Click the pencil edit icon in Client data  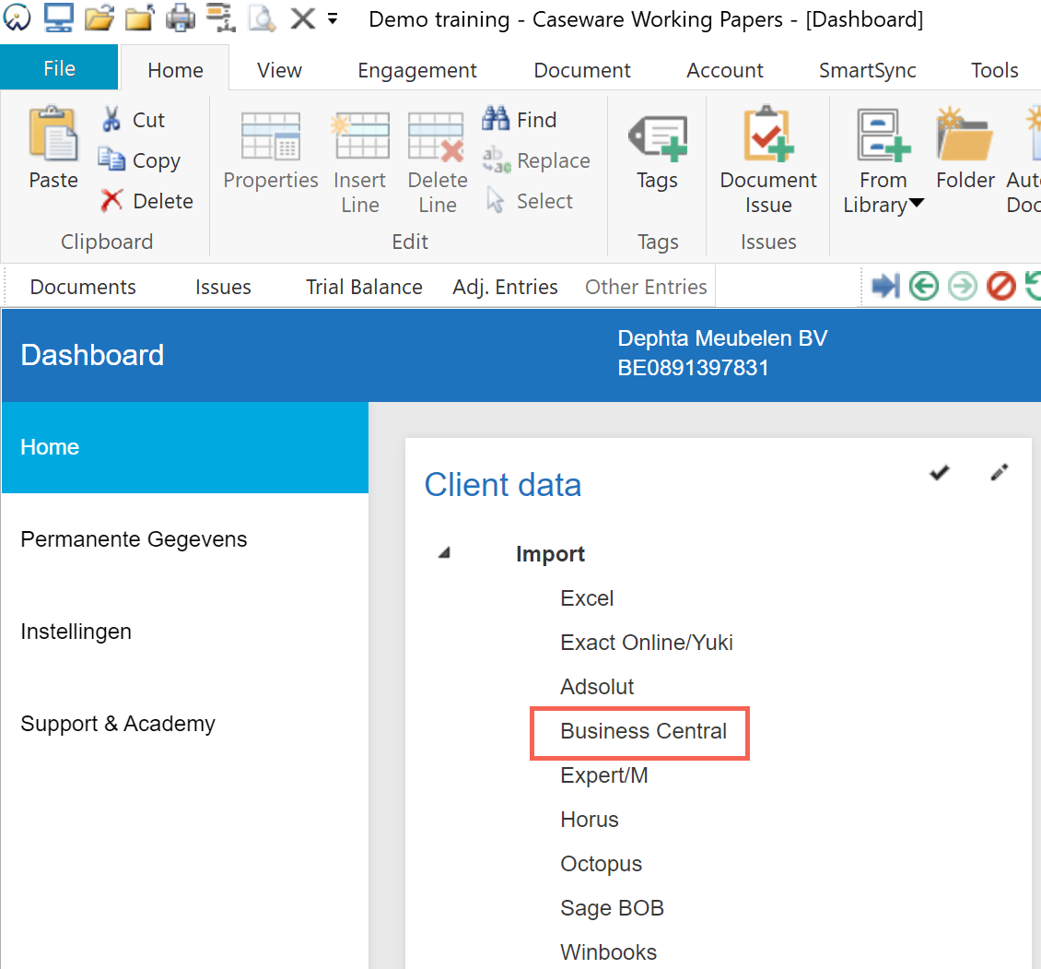(x=1000, y=472)
